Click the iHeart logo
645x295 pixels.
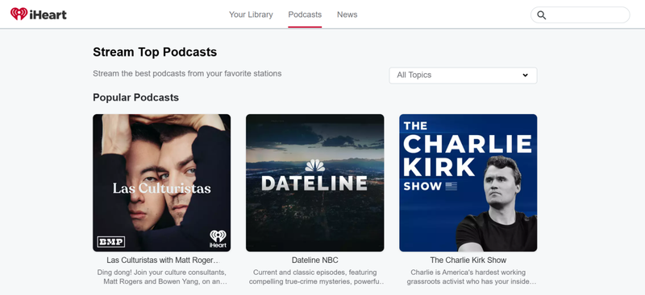[x=38, y=14]
